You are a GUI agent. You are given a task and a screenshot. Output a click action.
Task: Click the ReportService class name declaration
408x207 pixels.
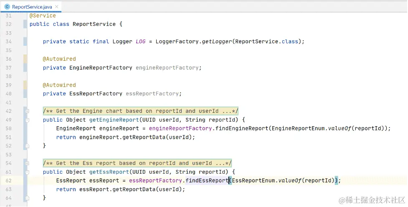pyautogui.click(x=94, y=24)
